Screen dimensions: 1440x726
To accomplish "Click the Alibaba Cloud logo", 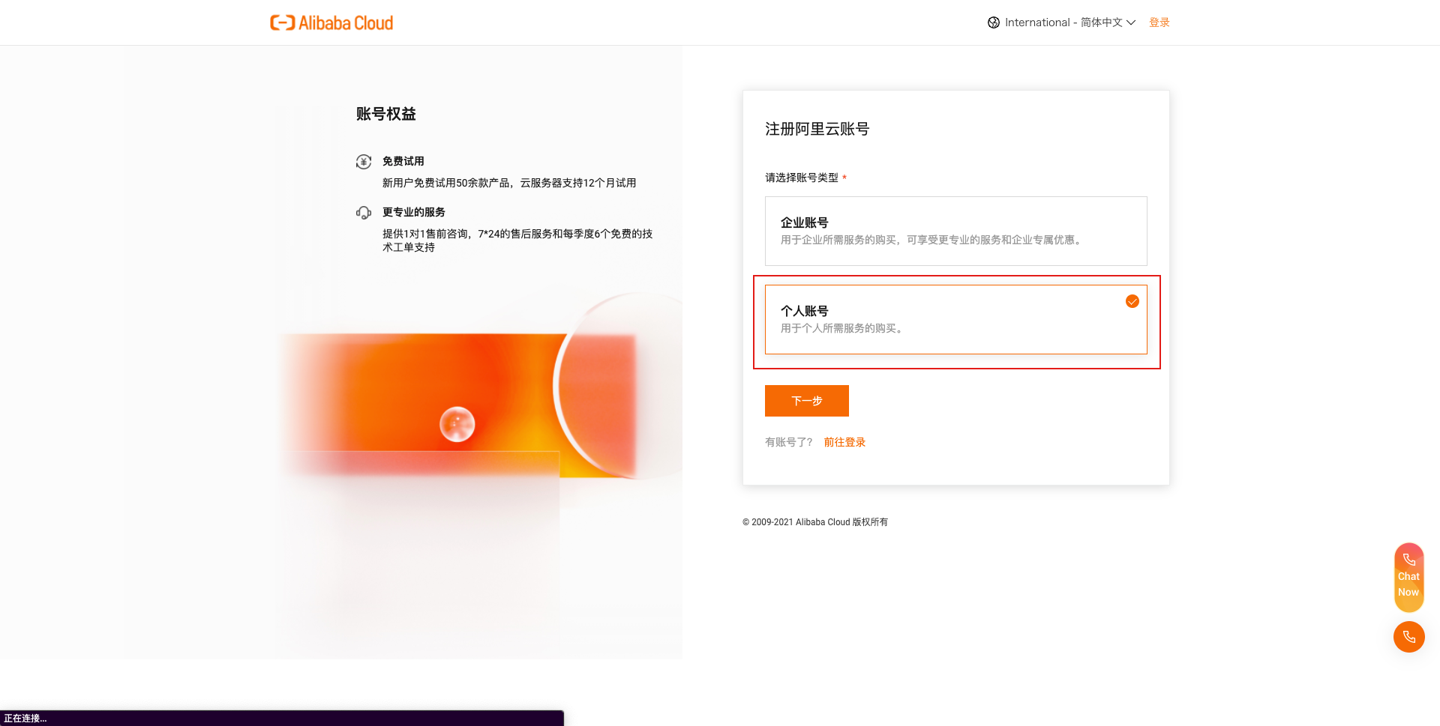I will [331, 22].
